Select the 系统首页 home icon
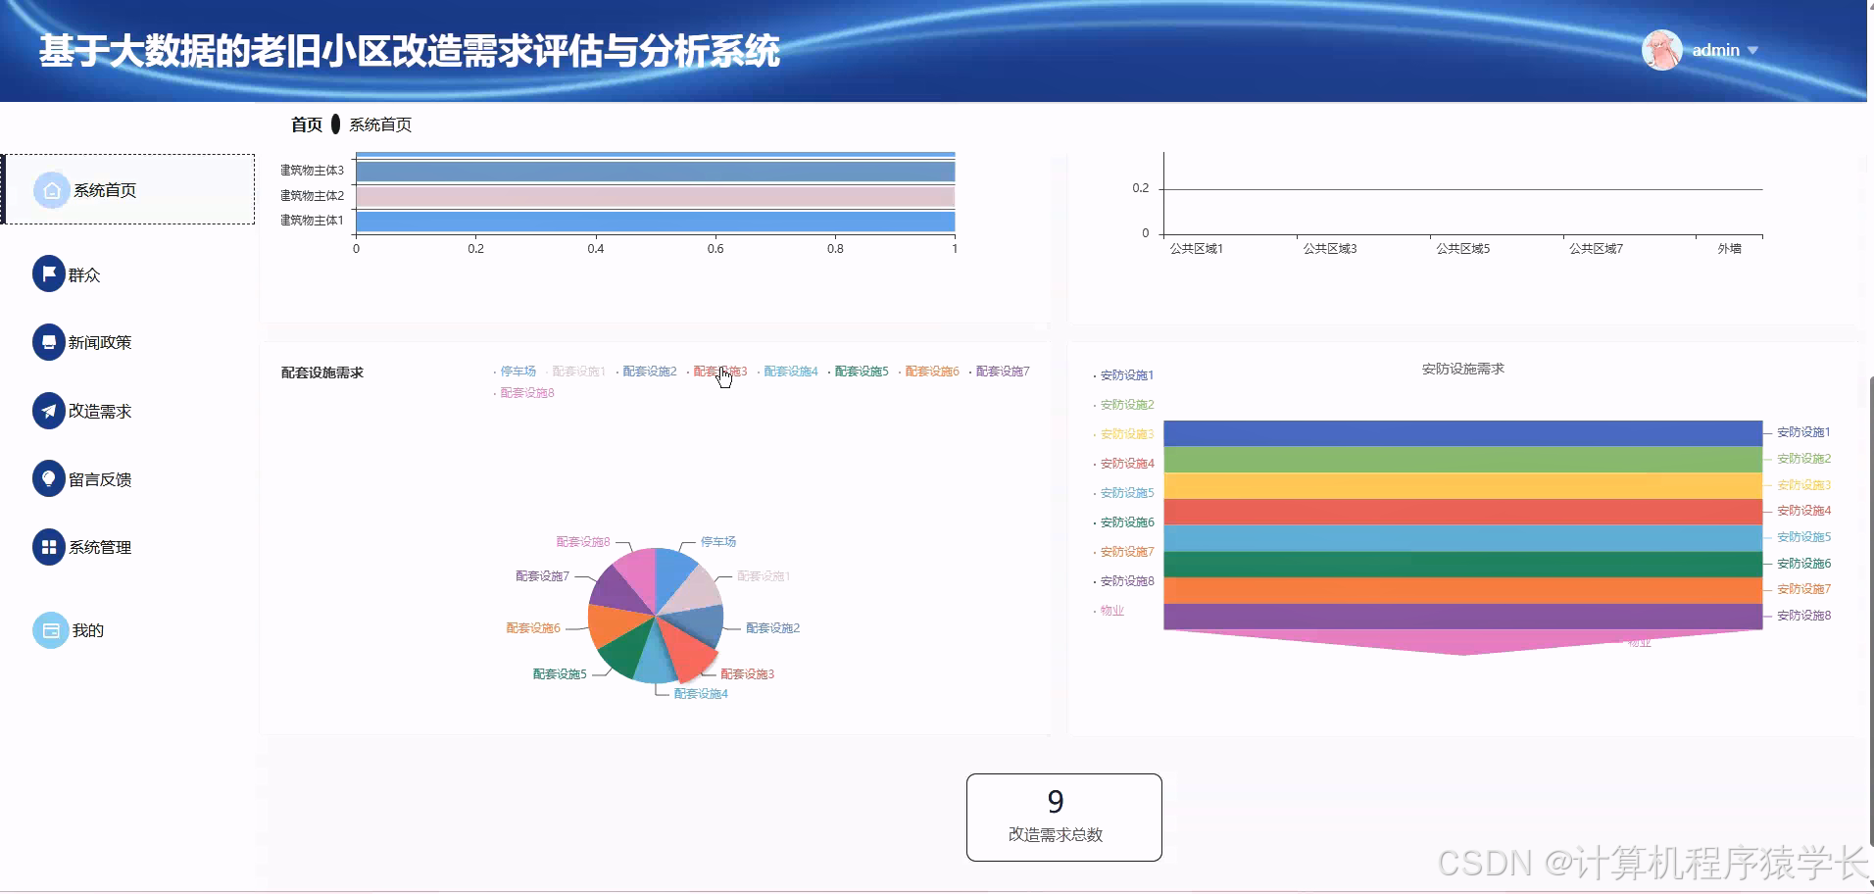Viewport: 1874px width, 894px height. pyautogui.click(x=52, y=190)
